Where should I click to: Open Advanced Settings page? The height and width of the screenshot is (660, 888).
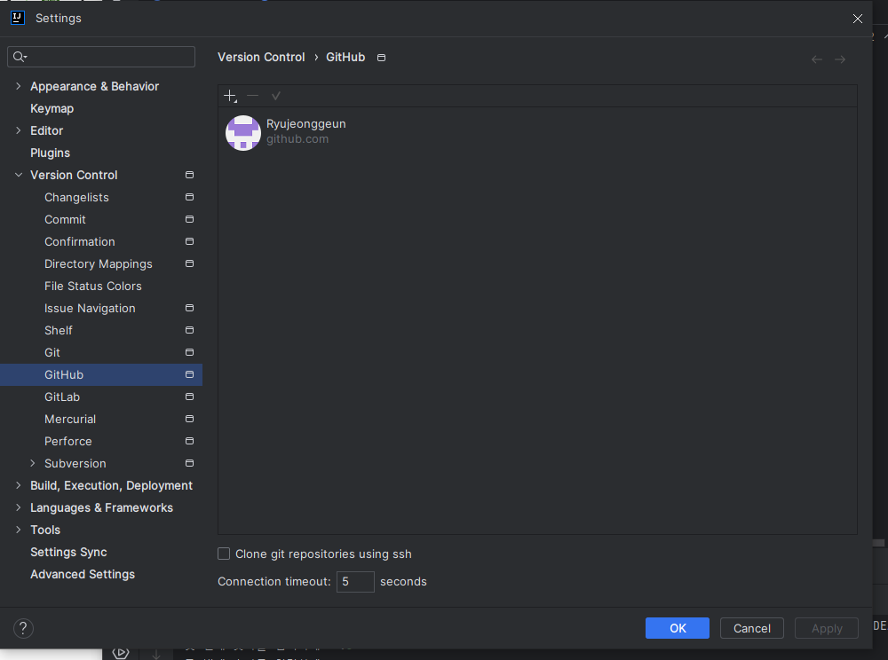(83, 574)
